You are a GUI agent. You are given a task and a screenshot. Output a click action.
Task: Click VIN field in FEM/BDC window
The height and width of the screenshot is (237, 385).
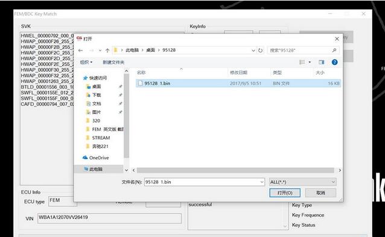click(x=109, y=218)
